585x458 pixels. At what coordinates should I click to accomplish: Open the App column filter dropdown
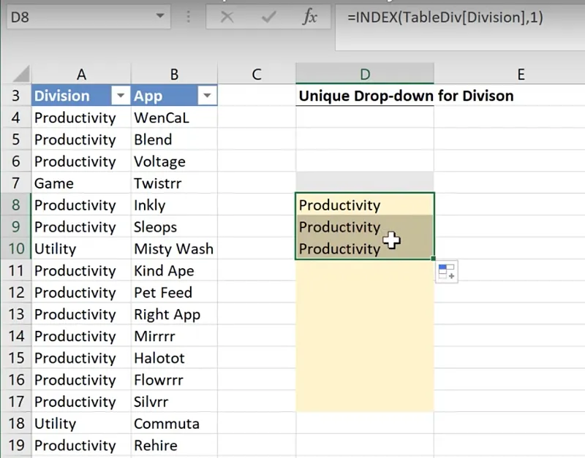pos(207,96)
